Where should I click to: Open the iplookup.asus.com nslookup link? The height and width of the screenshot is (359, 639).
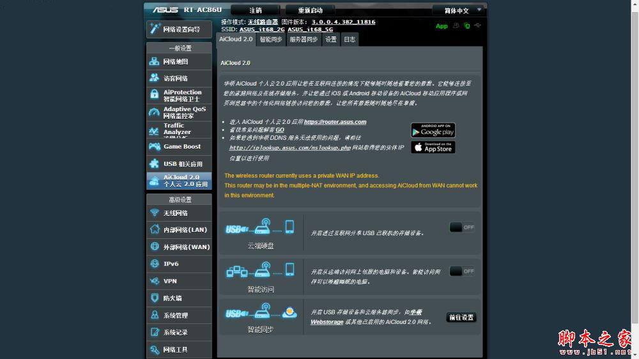coord(289,148)
